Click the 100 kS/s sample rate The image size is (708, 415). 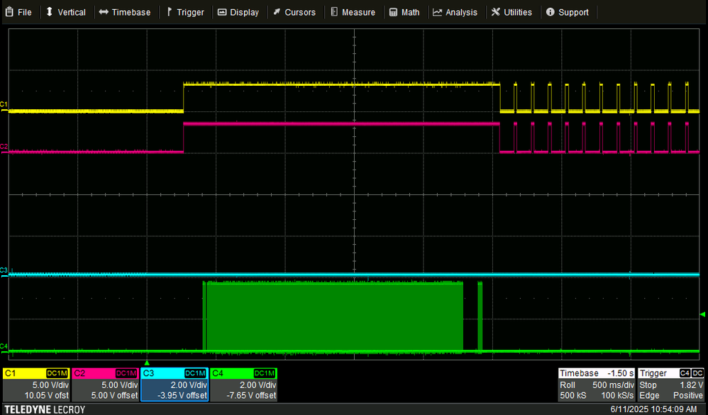click(616, 395)
